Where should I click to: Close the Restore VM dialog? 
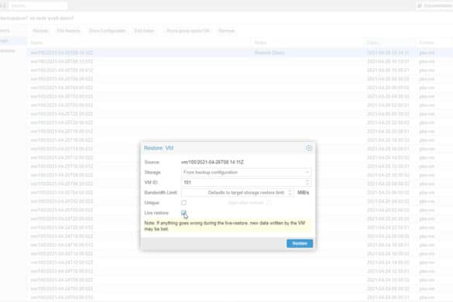(308, 148)
